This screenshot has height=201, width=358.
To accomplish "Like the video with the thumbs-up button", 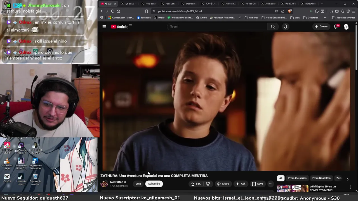I will coord(196,184).
